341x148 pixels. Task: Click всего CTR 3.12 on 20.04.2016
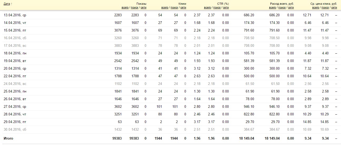click(x=197, y=69)
